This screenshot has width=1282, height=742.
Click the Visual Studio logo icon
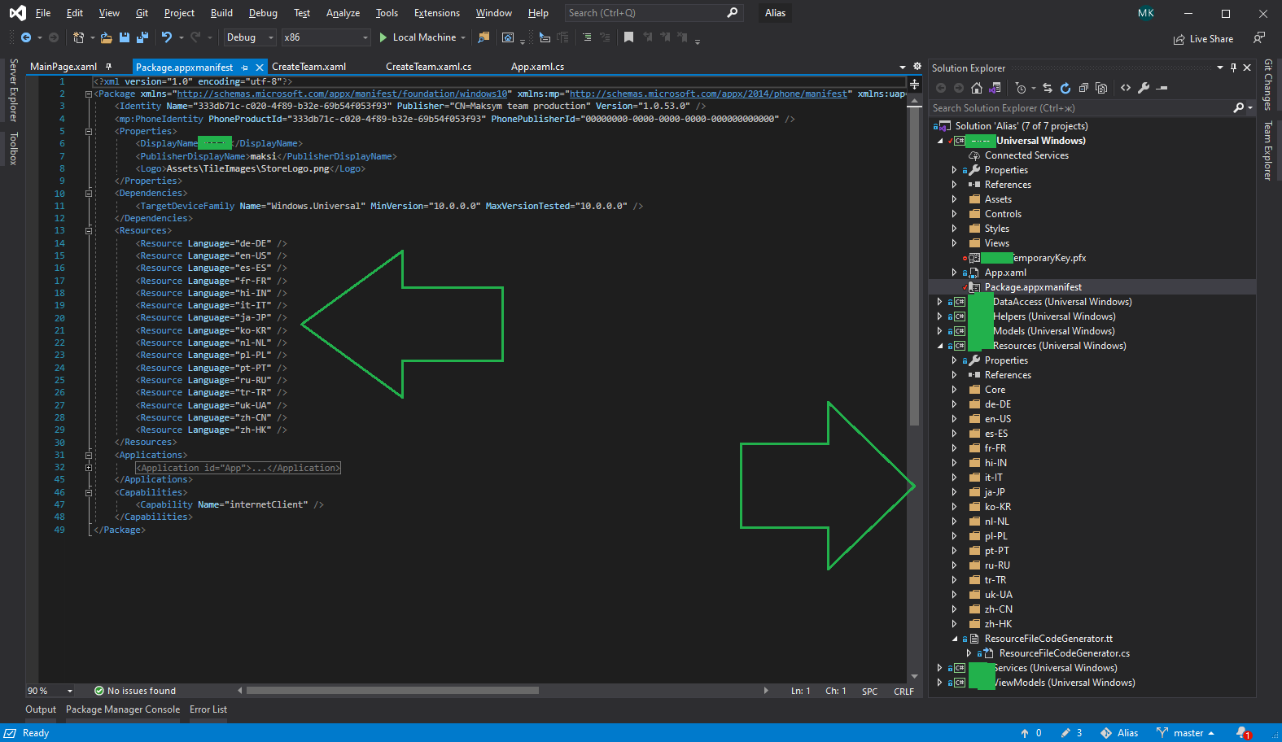coord(17,13)
